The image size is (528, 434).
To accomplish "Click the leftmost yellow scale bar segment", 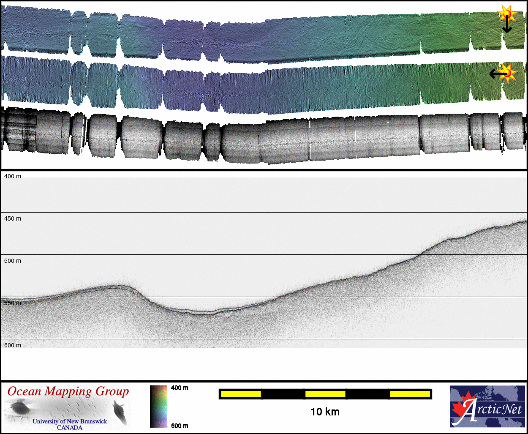I will (241, 394).
